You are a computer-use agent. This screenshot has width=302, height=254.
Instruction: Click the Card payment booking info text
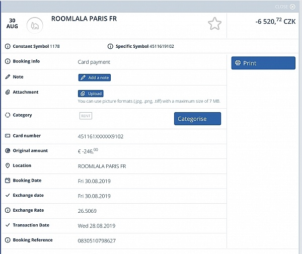coord(94,62)
